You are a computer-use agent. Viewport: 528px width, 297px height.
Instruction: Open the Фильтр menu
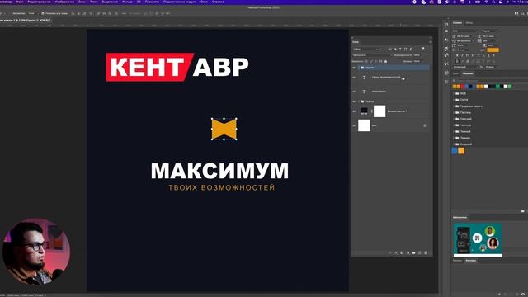[x=127, y=2]
